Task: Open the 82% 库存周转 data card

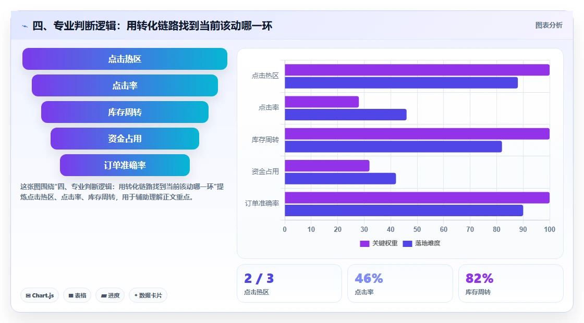Action: [510, 283]
